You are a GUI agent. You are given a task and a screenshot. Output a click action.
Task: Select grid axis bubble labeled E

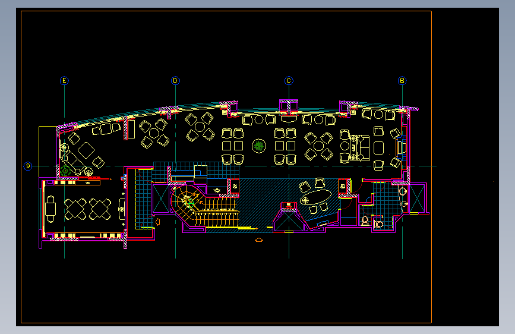pos(64,81)
